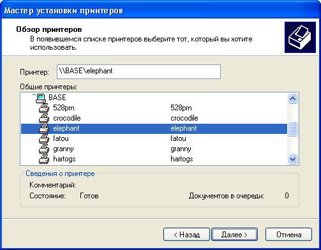This screenshot has height=250, width=321.
Task: Click second-column hartogs description
Action: (x=182, y=159)
